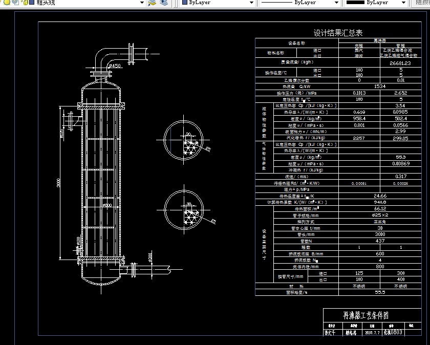
Task: Select nozzle inlet size value 125
Action: 359,273
